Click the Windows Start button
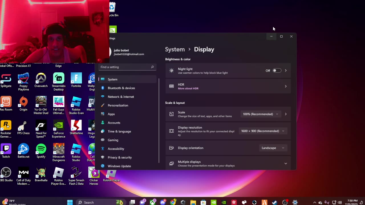The width and height of the screenshot is (365, 205). coord(70,202)
